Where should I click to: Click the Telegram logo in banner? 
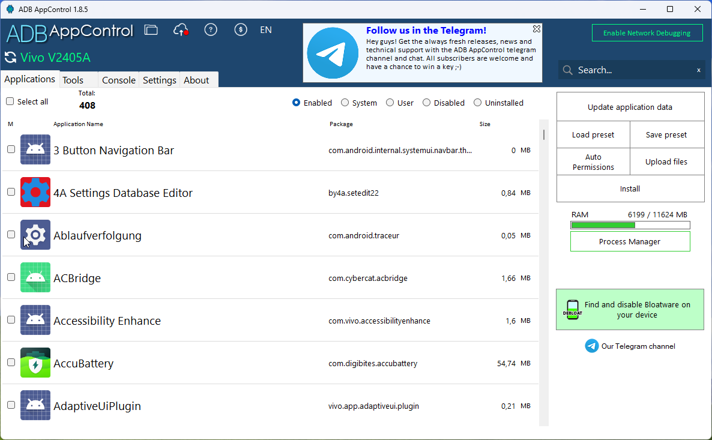333,53
